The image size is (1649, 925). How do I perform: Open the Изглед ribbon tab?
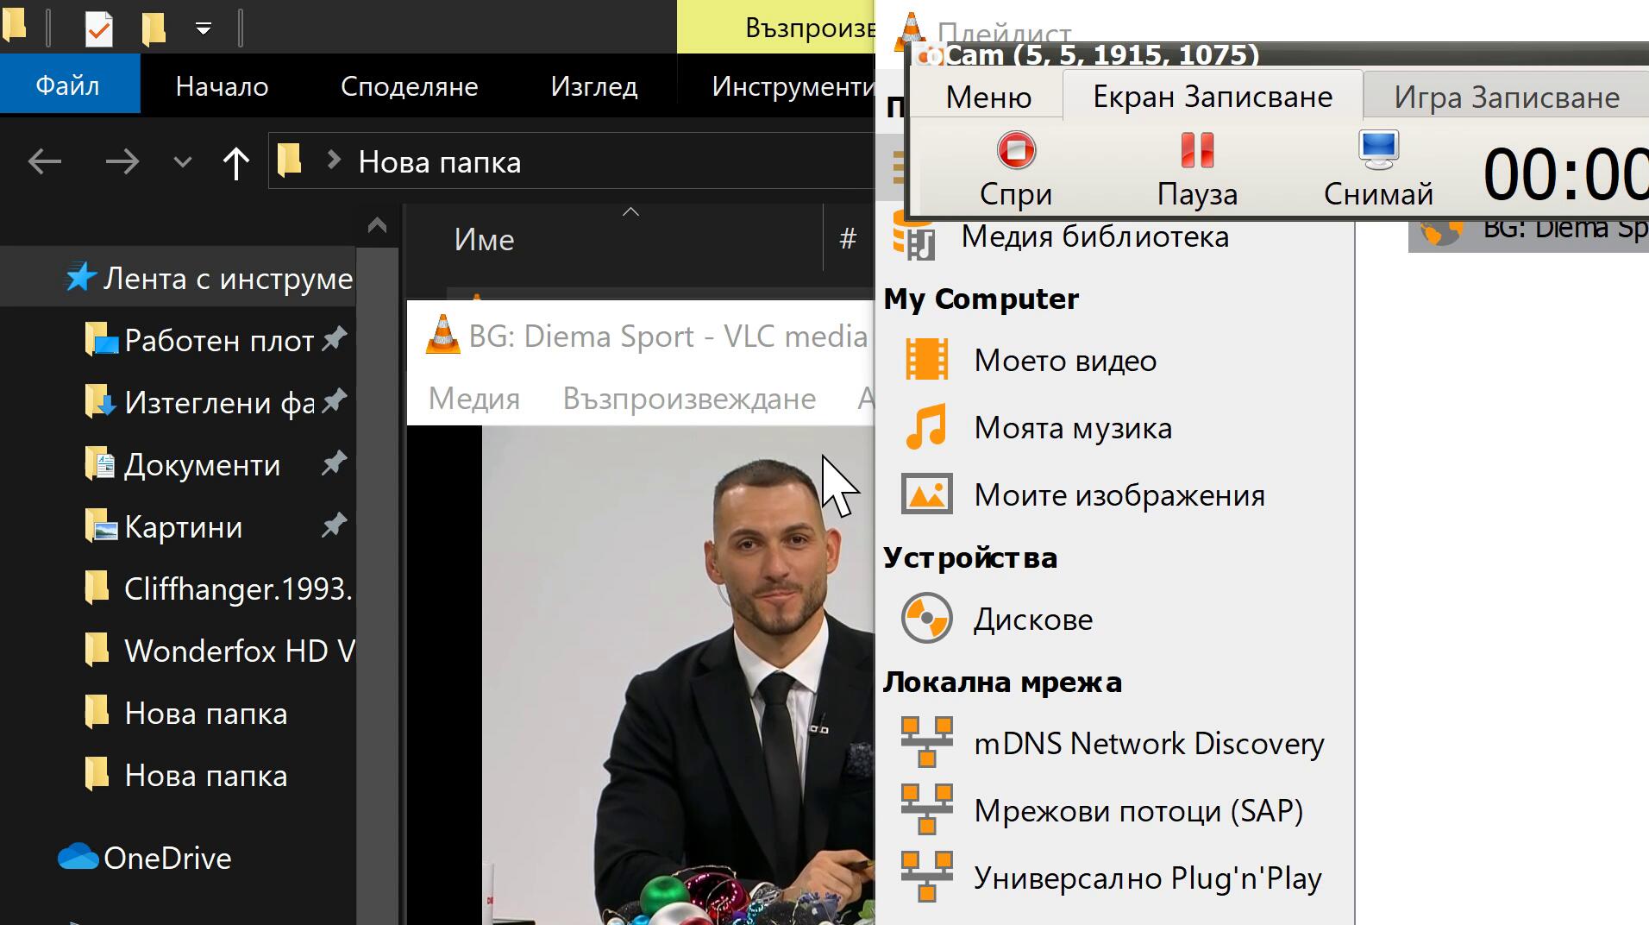tap(593, 86)
